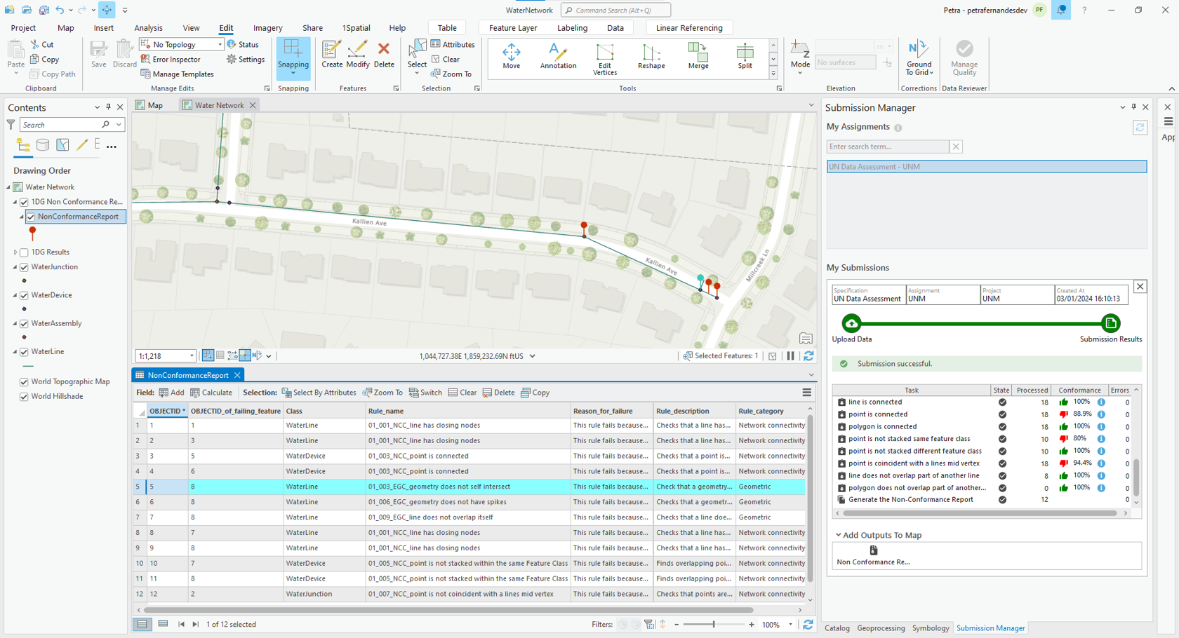Activate the Merge tool
This screenshot has height=638, width=1179.
(698, 56)
